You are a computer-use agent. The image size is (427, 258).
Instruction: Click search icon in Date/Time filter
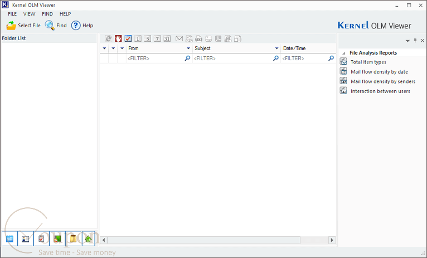click(331, 59)
